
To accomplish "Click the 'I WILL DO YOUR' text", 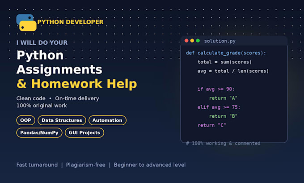I will coord(42,43).
